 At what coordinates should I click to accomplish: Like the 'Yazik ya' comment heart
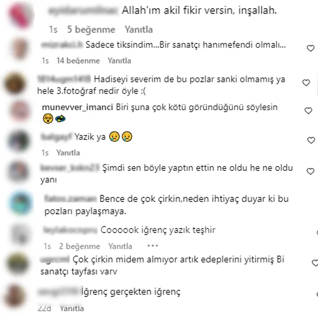point(311,140)
